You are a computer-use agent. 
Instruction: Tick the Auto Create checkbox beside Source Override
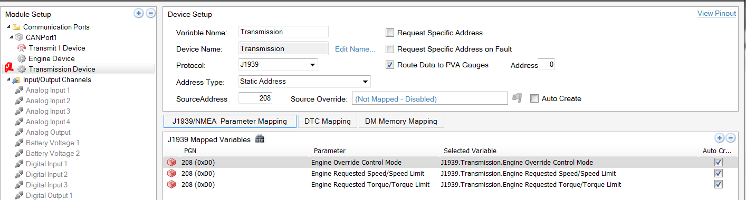(x=534, y=98)
